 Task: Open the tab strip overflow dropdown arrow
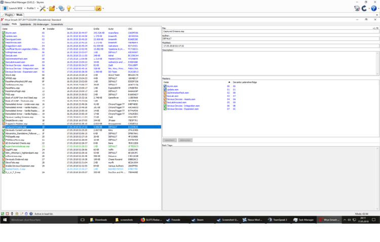(x=377, y=15)
